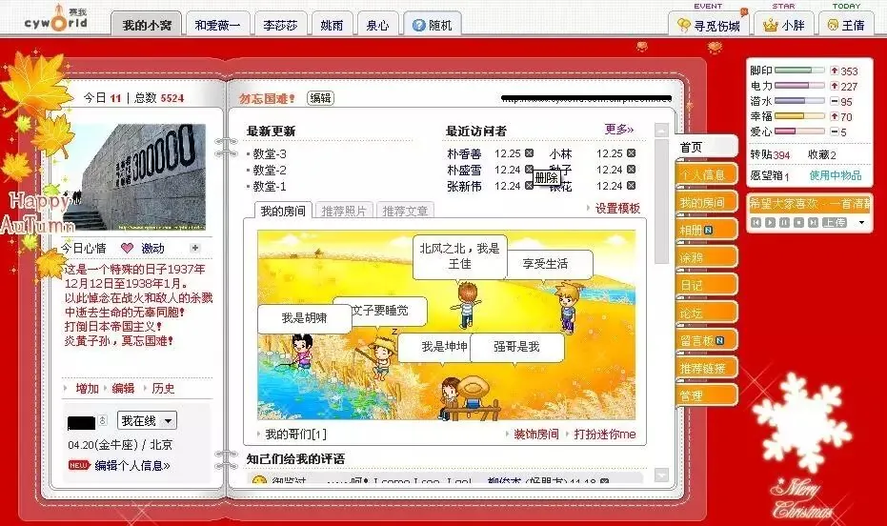The width and height of the screenshot is (887, 526).
Task: Open the 日记 side tab
Action: tap(706, 286)
